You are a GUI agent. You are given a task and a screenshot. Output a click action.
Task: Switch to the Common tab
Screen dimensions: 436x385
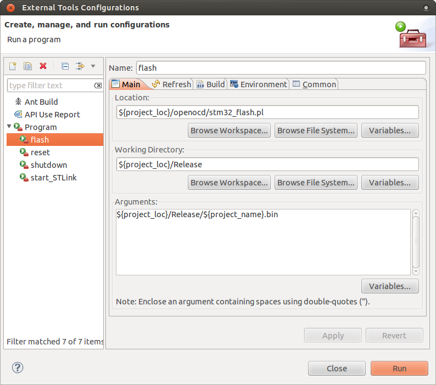(x=314, y=84)
